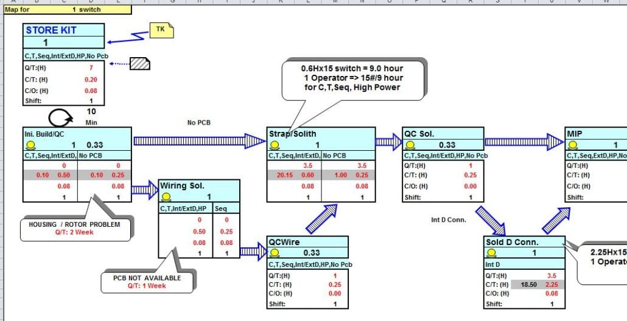Click the operator icon in Strap/Solith box
Screen dimensions: 627x321
[x=275, y=145]
